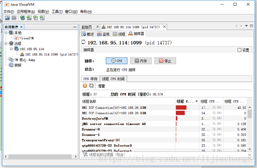Click the first green add-connection toolbar icon
The height and width of the screenshot is (168, 257).
(x=22, y=18)
